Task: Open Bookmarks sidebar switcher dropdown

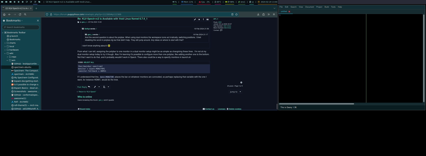Action: pos(14,21)
